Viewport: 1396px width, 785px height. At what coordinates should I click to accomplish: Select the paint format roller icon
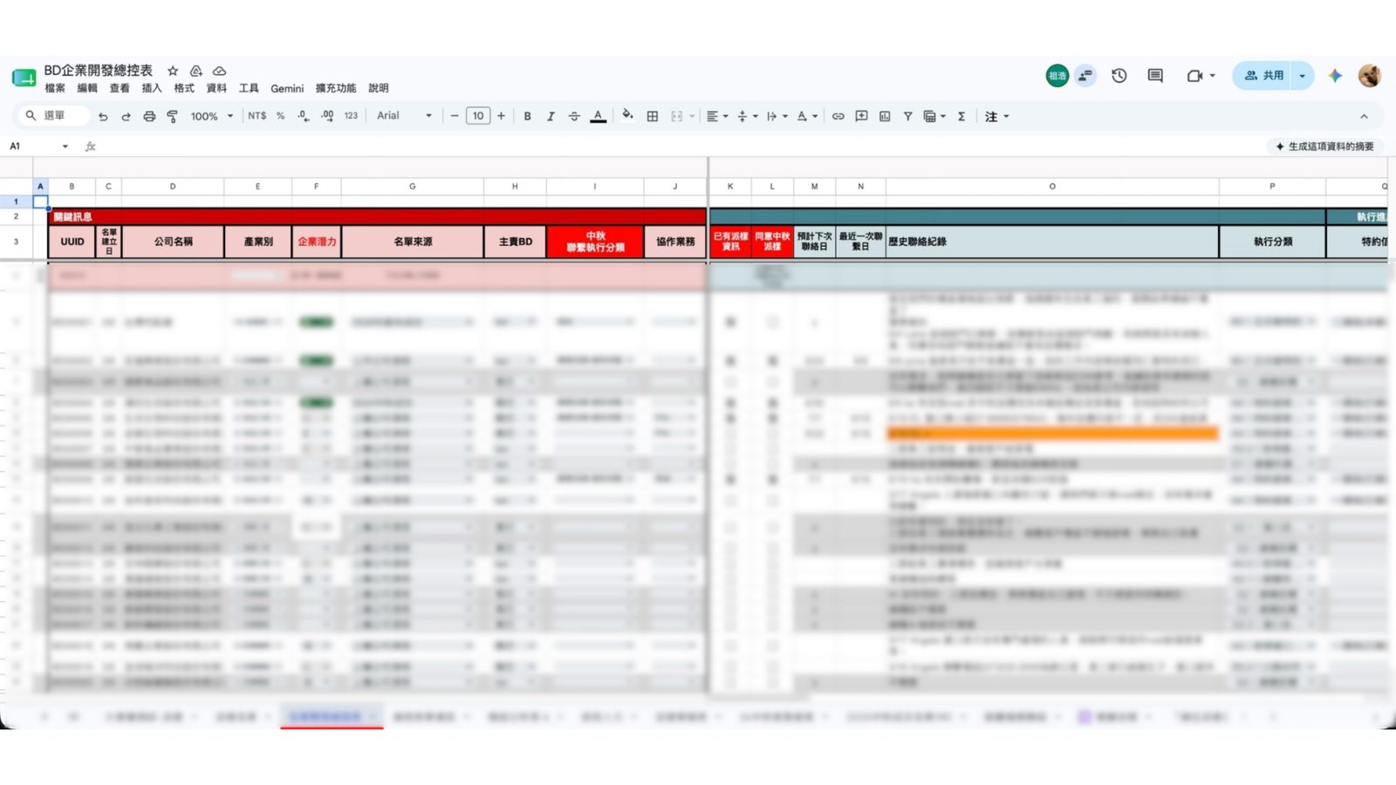click(172, 116)
